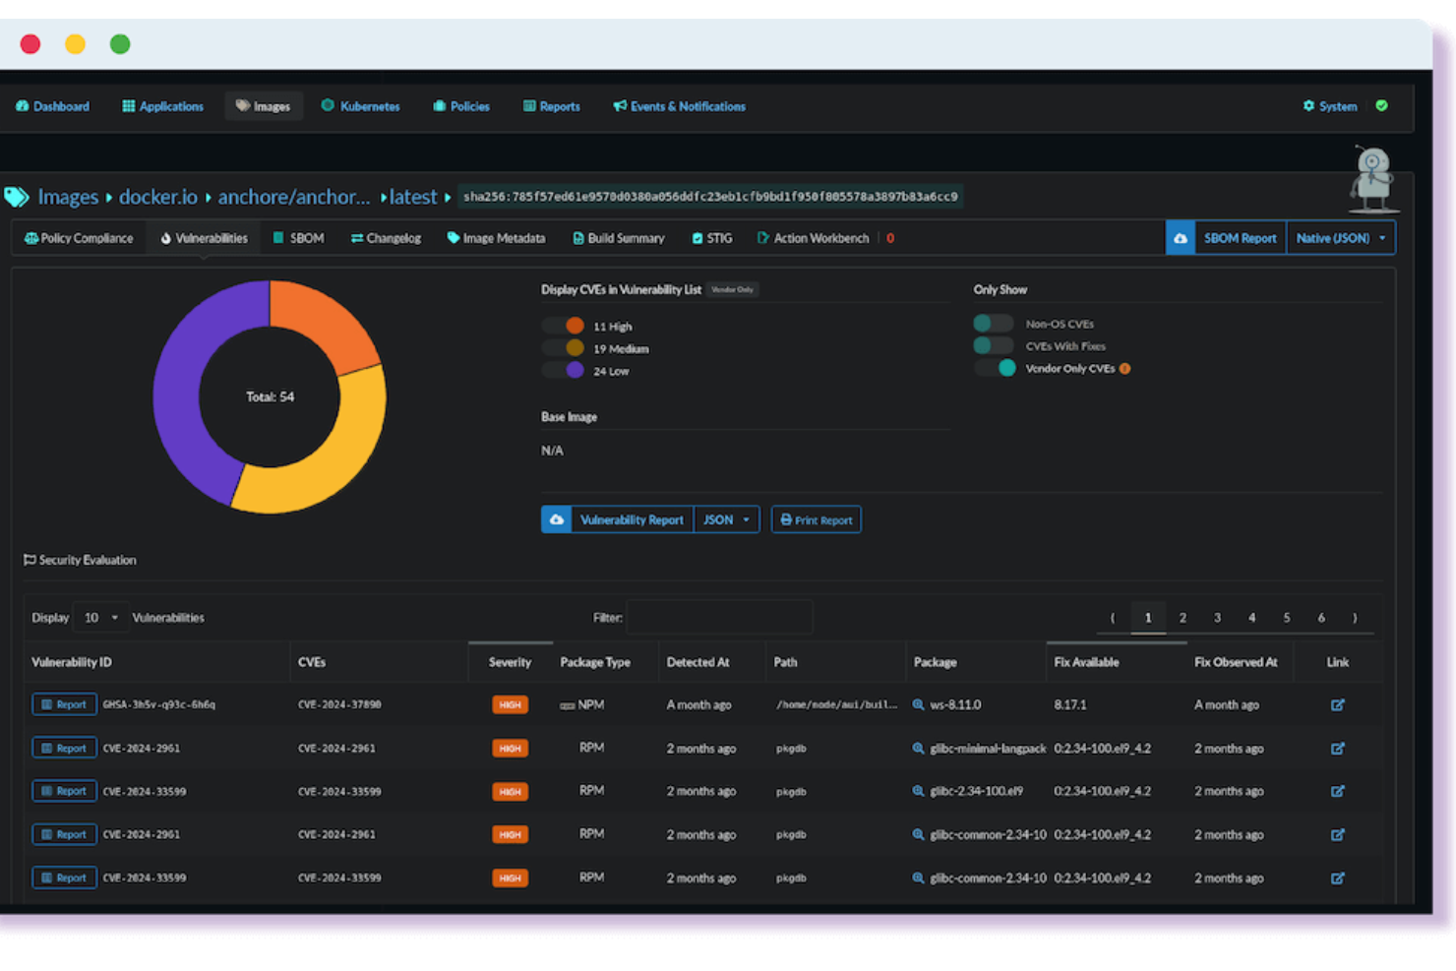
Task: Go to page 2 of vulnerabilities
Action: point(1183,618)
